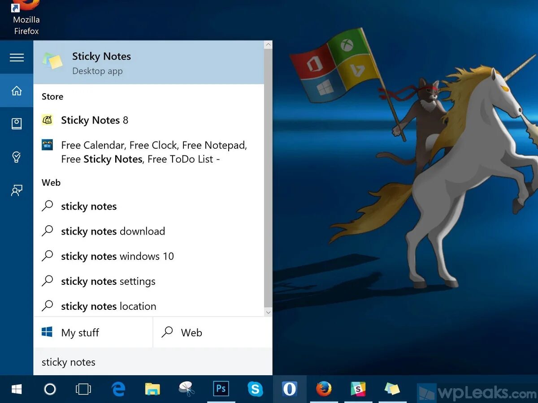538x403 pixels.
Task: Open File Explorer from taskbar
Action: (x=152, y=389)
